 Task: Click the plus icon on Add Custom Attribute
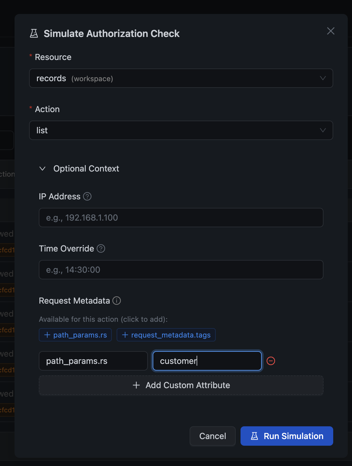(x=136, y=385)
